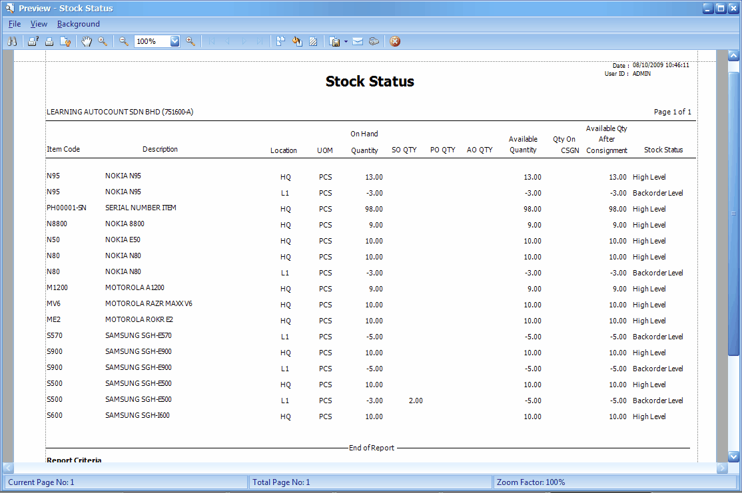Viewport: 742px width, 493px height.
Task: Click the Item Code column header
Action: (63, 150)
